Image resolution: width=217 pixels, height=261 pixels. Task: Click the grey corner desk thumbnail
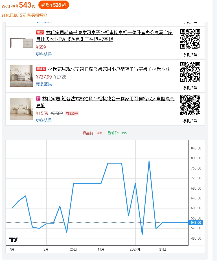[21, 43]
